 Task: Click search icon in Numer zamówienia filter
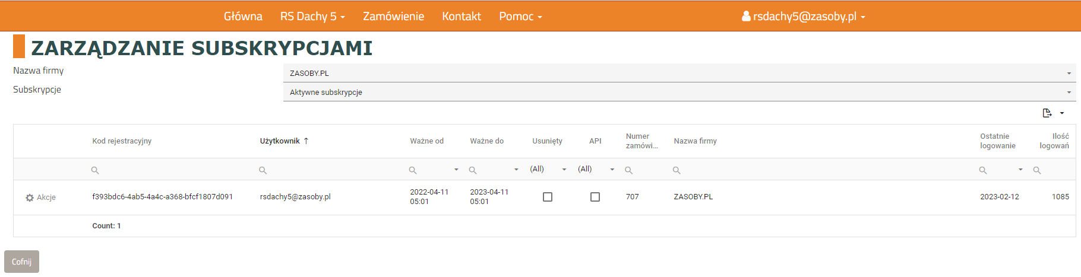coord(628,170)
